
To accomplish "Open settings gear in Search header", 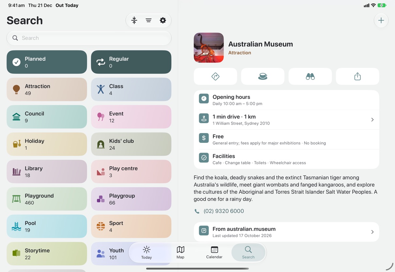I will [x=163, y=20].
